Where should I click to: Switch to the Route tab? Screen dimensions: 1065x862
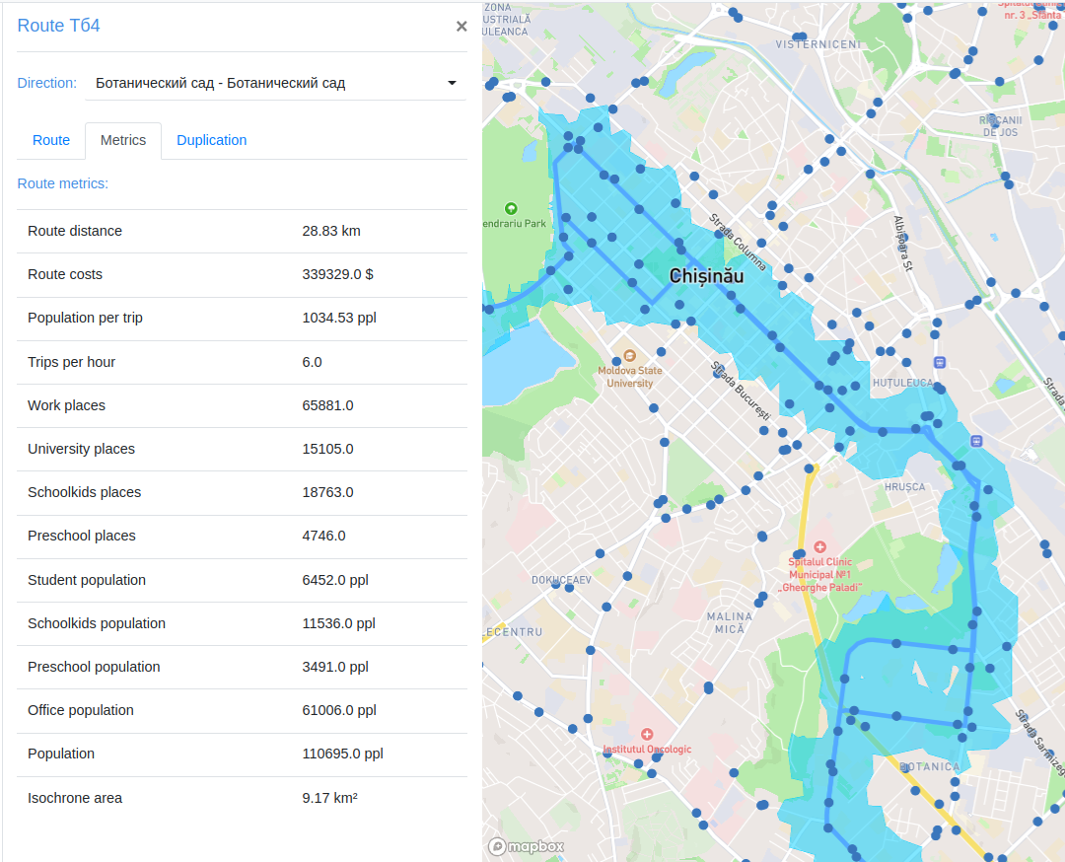(51, 141)
